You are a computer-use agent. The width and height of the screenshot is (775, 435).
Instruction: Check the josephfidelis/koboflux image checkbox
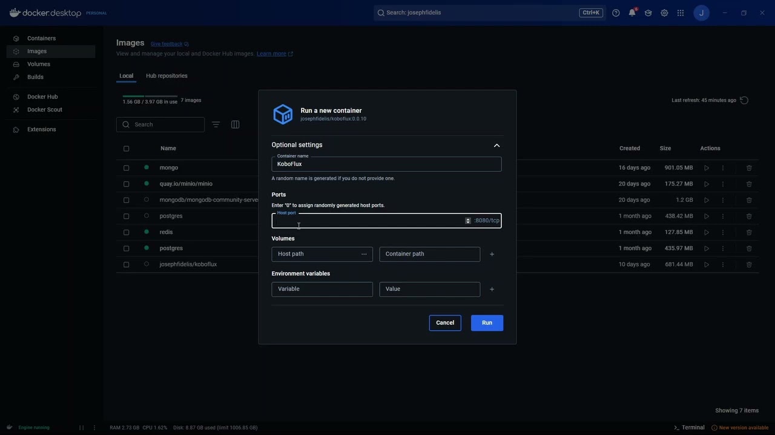point(126,265)
